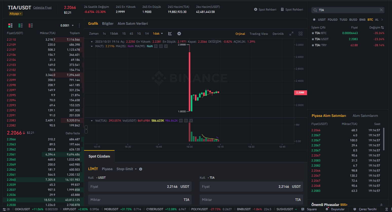Image resolution: width=392 pixels, height=212 pixels.
Task: Collapse the MA indicator legend
Action: pyautogui.click(x=92, y=46)
